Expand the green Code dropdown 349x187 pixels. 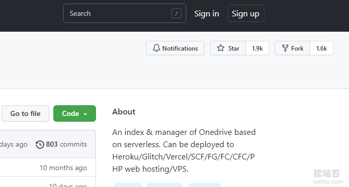click(x=74, y=113)
